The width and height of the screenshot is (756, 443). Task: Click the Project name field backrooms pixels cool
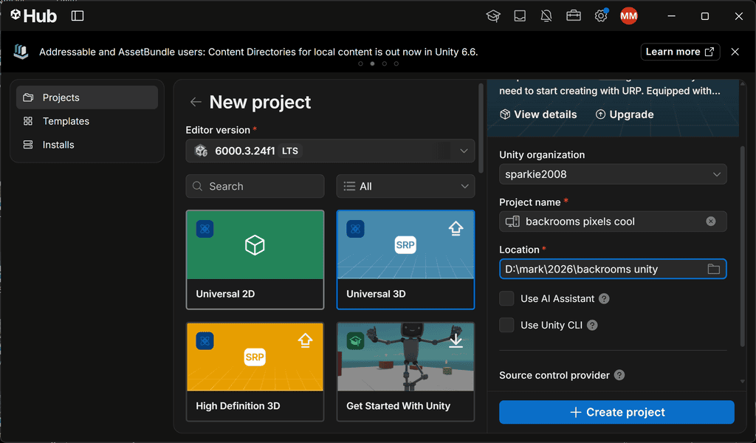pyautogui.click(x=613, y=221)
